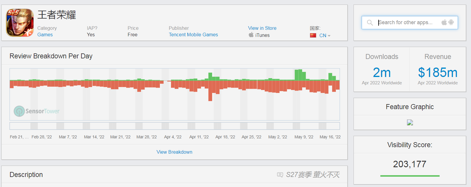This screenshot has width=471, height=187.
Task: Click the comment icon beside S27赛季
Action: coord(280,175)
